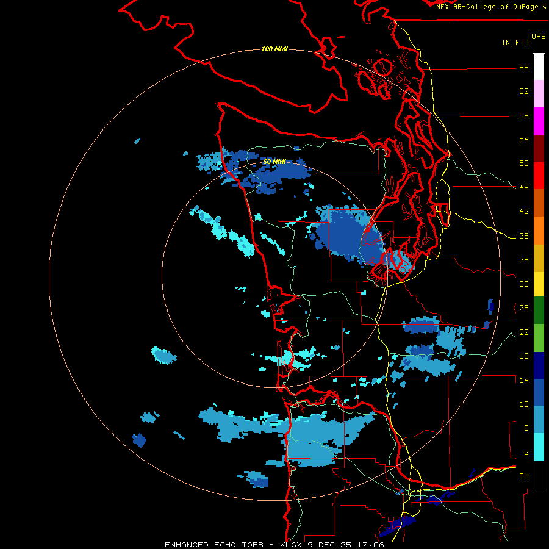This screenshot has height=549, width=549.
Task: Click the K FT units label
Action: [515, 42]
